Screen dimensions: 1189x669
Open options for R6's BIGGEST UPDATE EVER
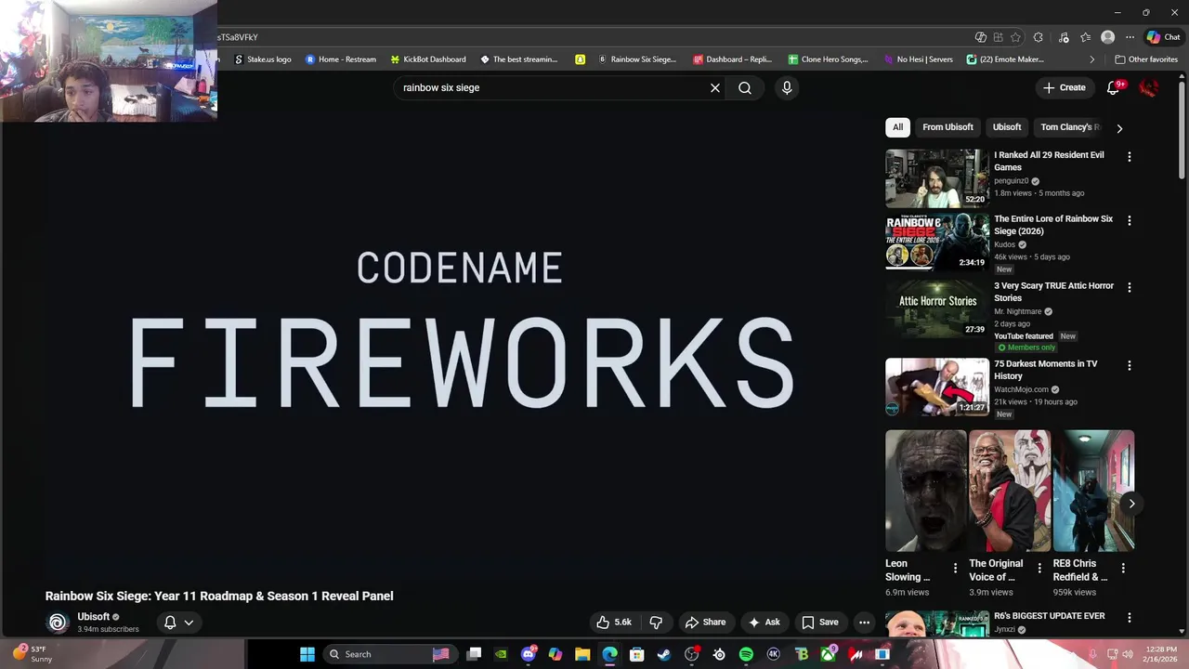coord(1130,618)
